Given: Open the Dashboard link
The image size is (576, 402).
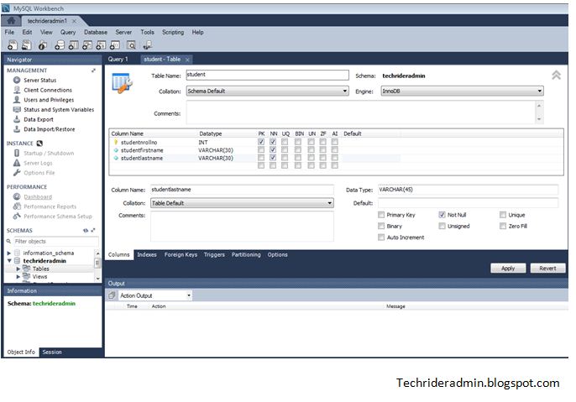Looking at the screenshot, I should [38, 197].
